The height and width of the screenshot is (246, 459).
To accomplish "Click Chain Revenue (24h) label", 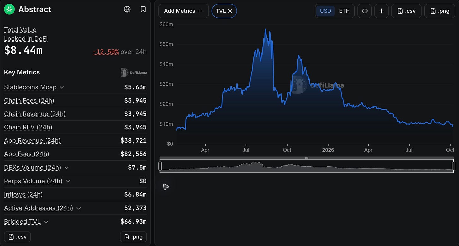I will 35,114.
